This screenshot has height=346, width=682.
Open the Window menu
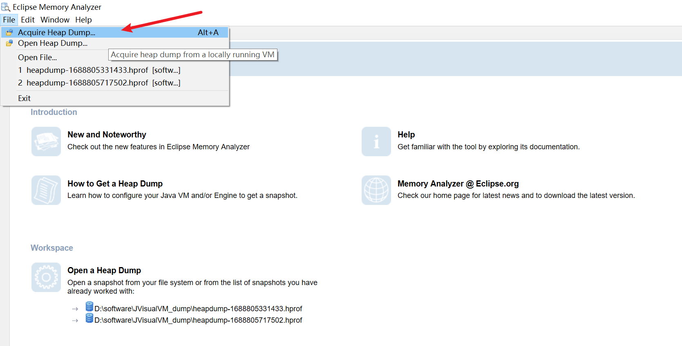coord(55,20)
